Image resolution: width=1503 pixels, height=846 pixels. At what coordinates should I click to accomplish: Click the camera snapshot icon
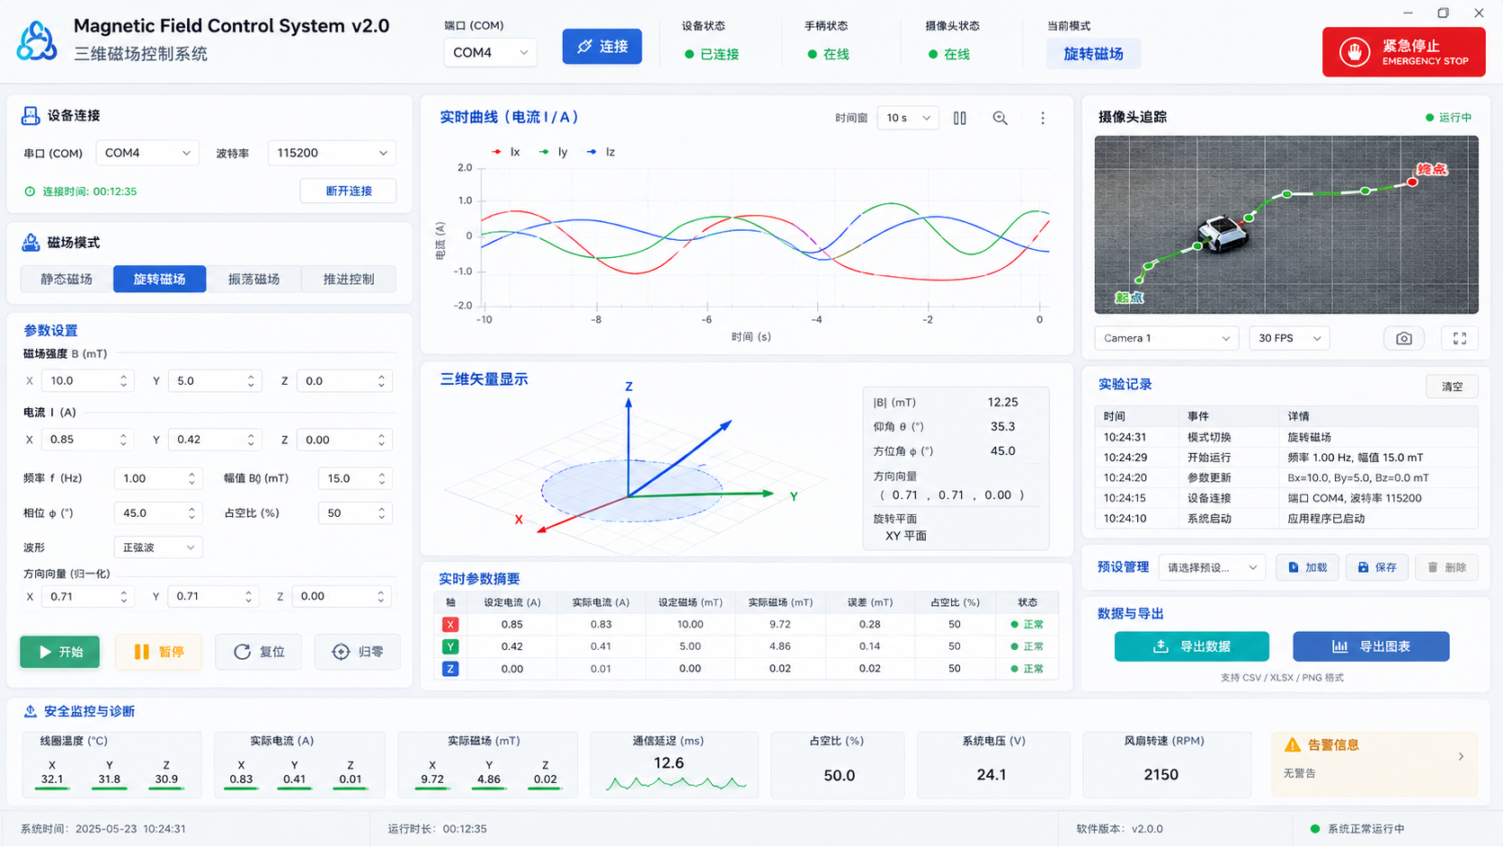click(1403, 338)
